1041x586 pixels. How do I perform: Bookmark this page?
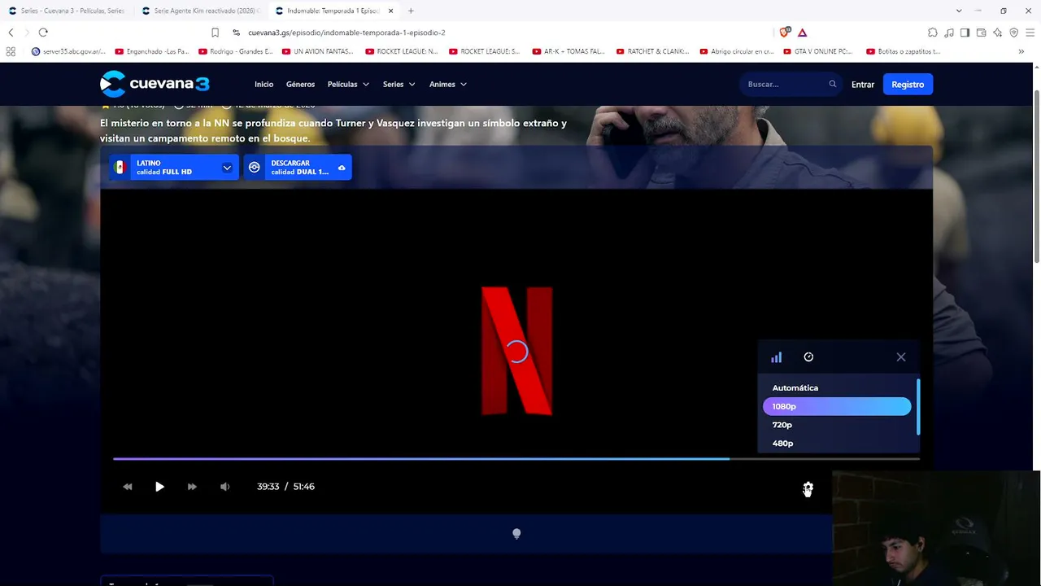(x=215, y=33)
